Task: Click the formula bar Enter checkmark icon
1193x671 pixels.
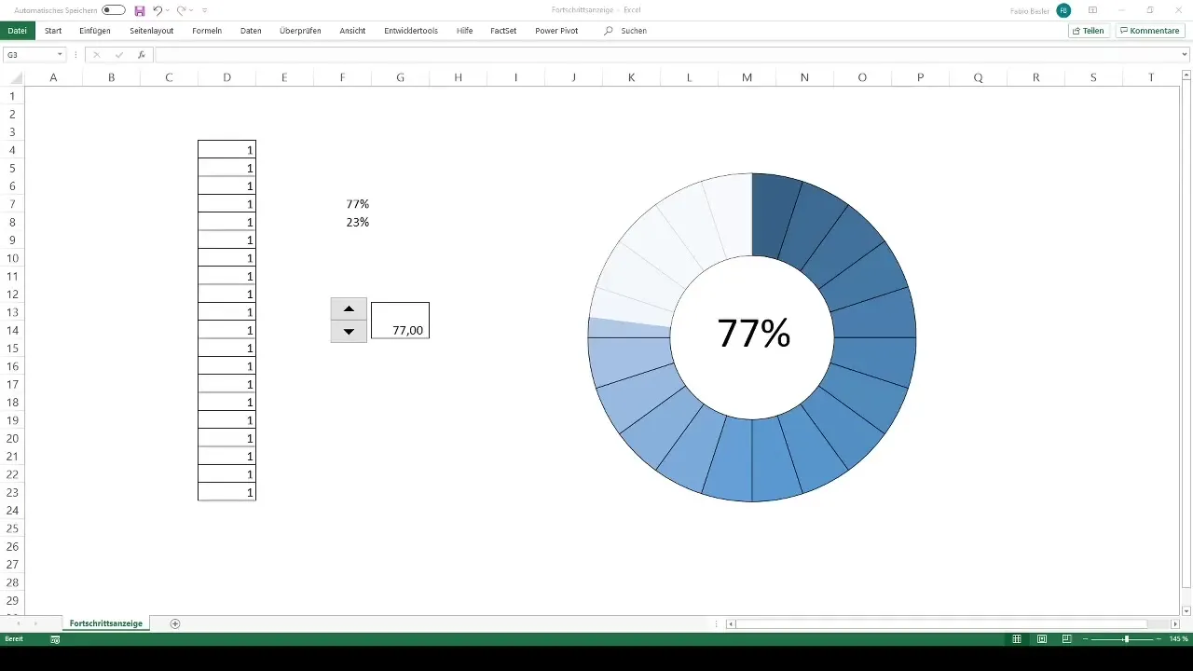Action: pos(119,55)
